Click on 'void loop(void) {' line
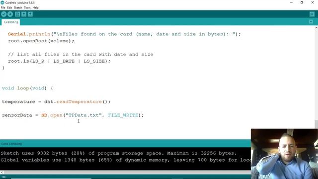Viewport: 318px width, 179px height. (27, 88)
